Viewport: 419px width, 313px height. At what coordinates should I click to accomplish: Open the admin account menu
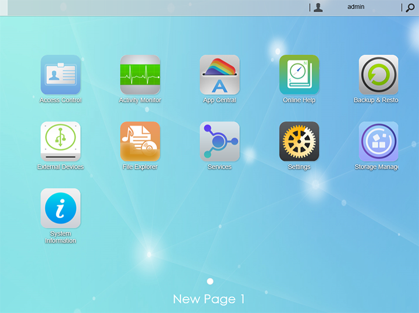356,7
